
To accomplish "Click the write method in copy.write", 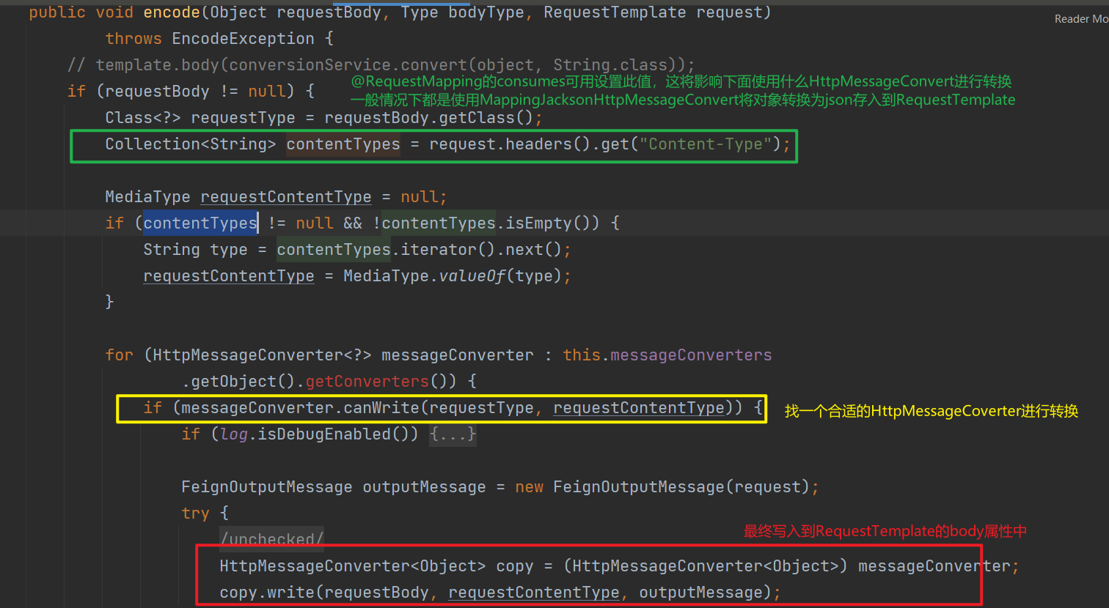I will click(x=290, y=593).
